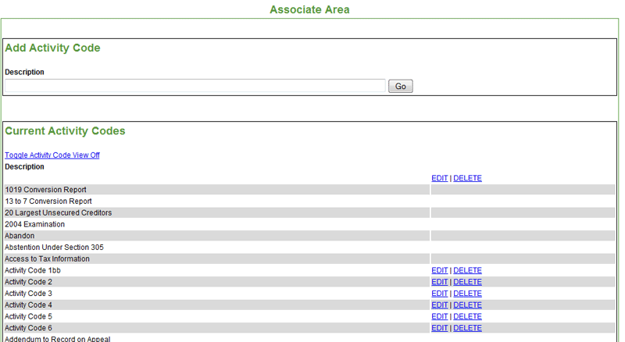The image size is (625, 342).
Task: Click the Description column header in codes list
Action: [x=24, y=166]
